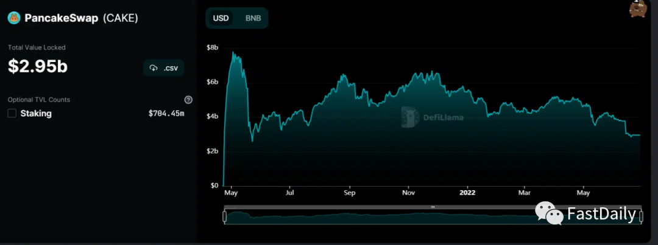
Task: Click the Mar x-axis label
Action: click(x=524, y=193)
